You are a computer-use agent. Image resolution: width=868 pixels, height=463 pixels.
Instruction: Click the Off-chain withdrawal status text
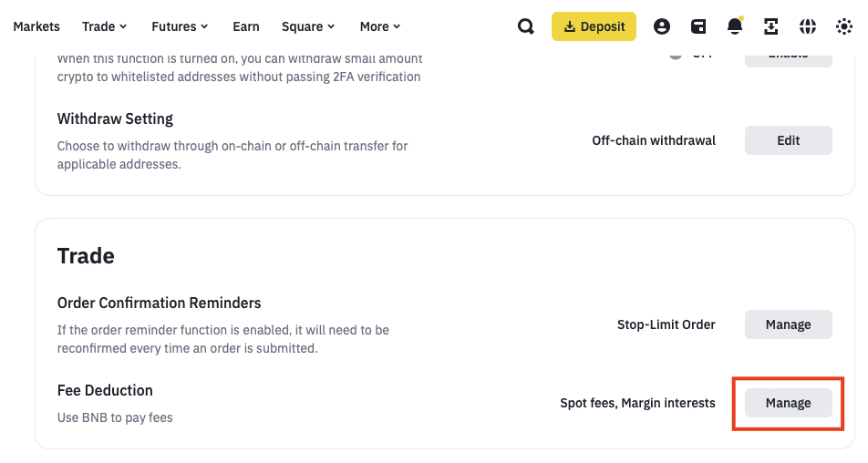[x=654, y=140]
